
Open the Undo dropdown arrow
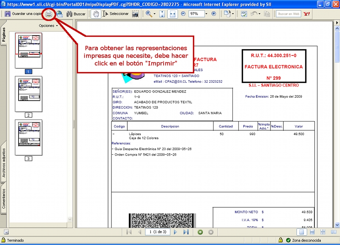pos(260,14)
